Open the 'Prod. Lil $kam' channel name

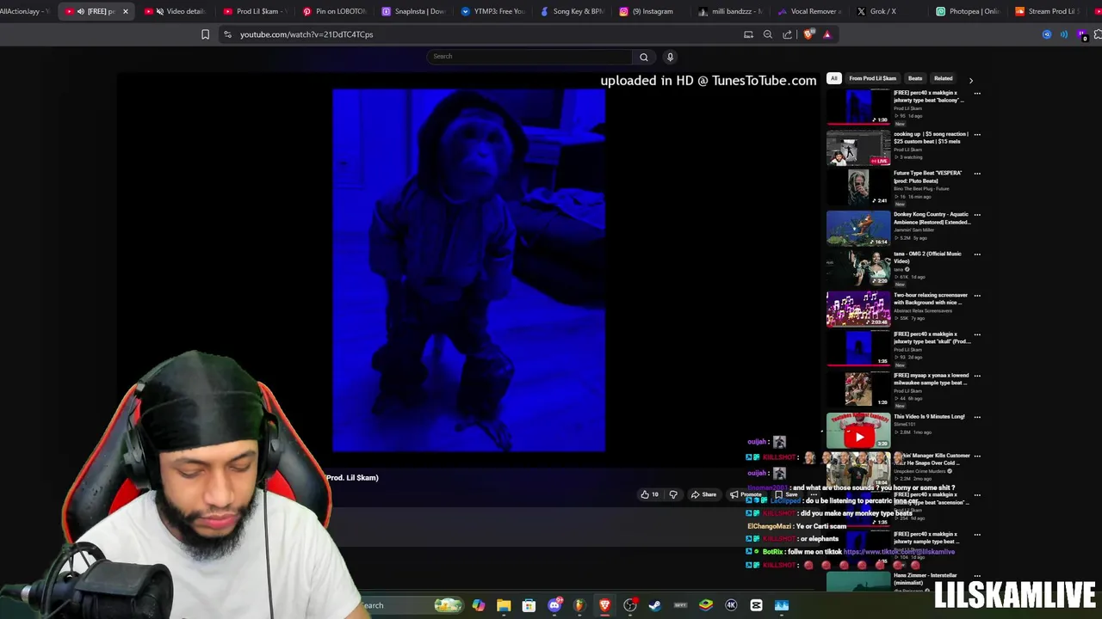click(352, 477)
